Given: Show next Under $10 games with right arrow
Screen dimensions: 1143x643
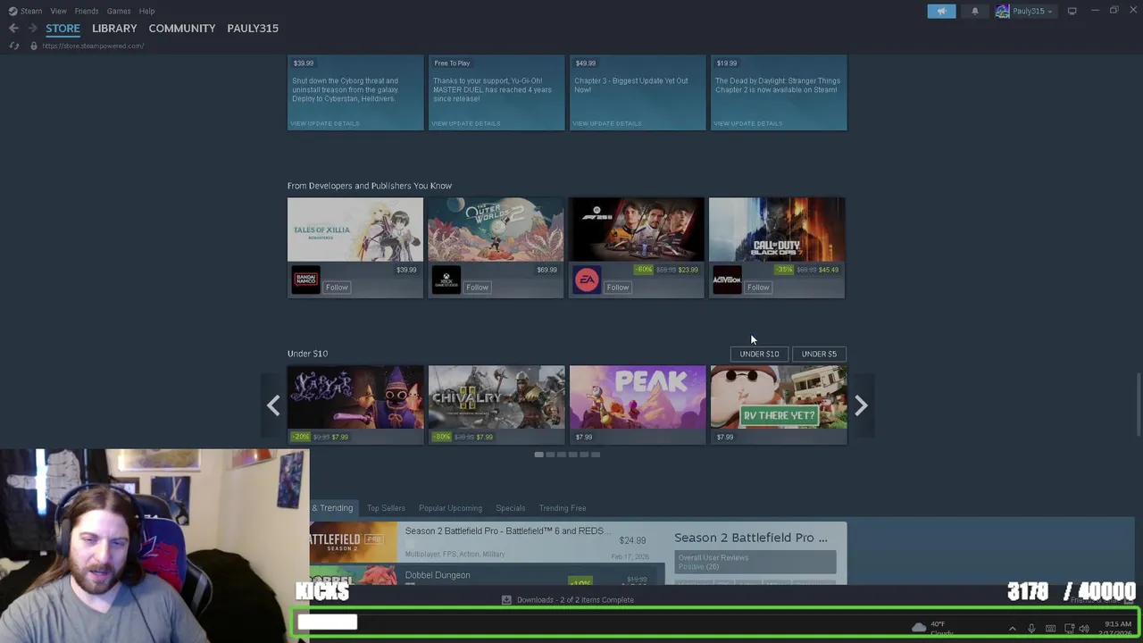Looking at the screenshot, I should [x=861, y=405].
